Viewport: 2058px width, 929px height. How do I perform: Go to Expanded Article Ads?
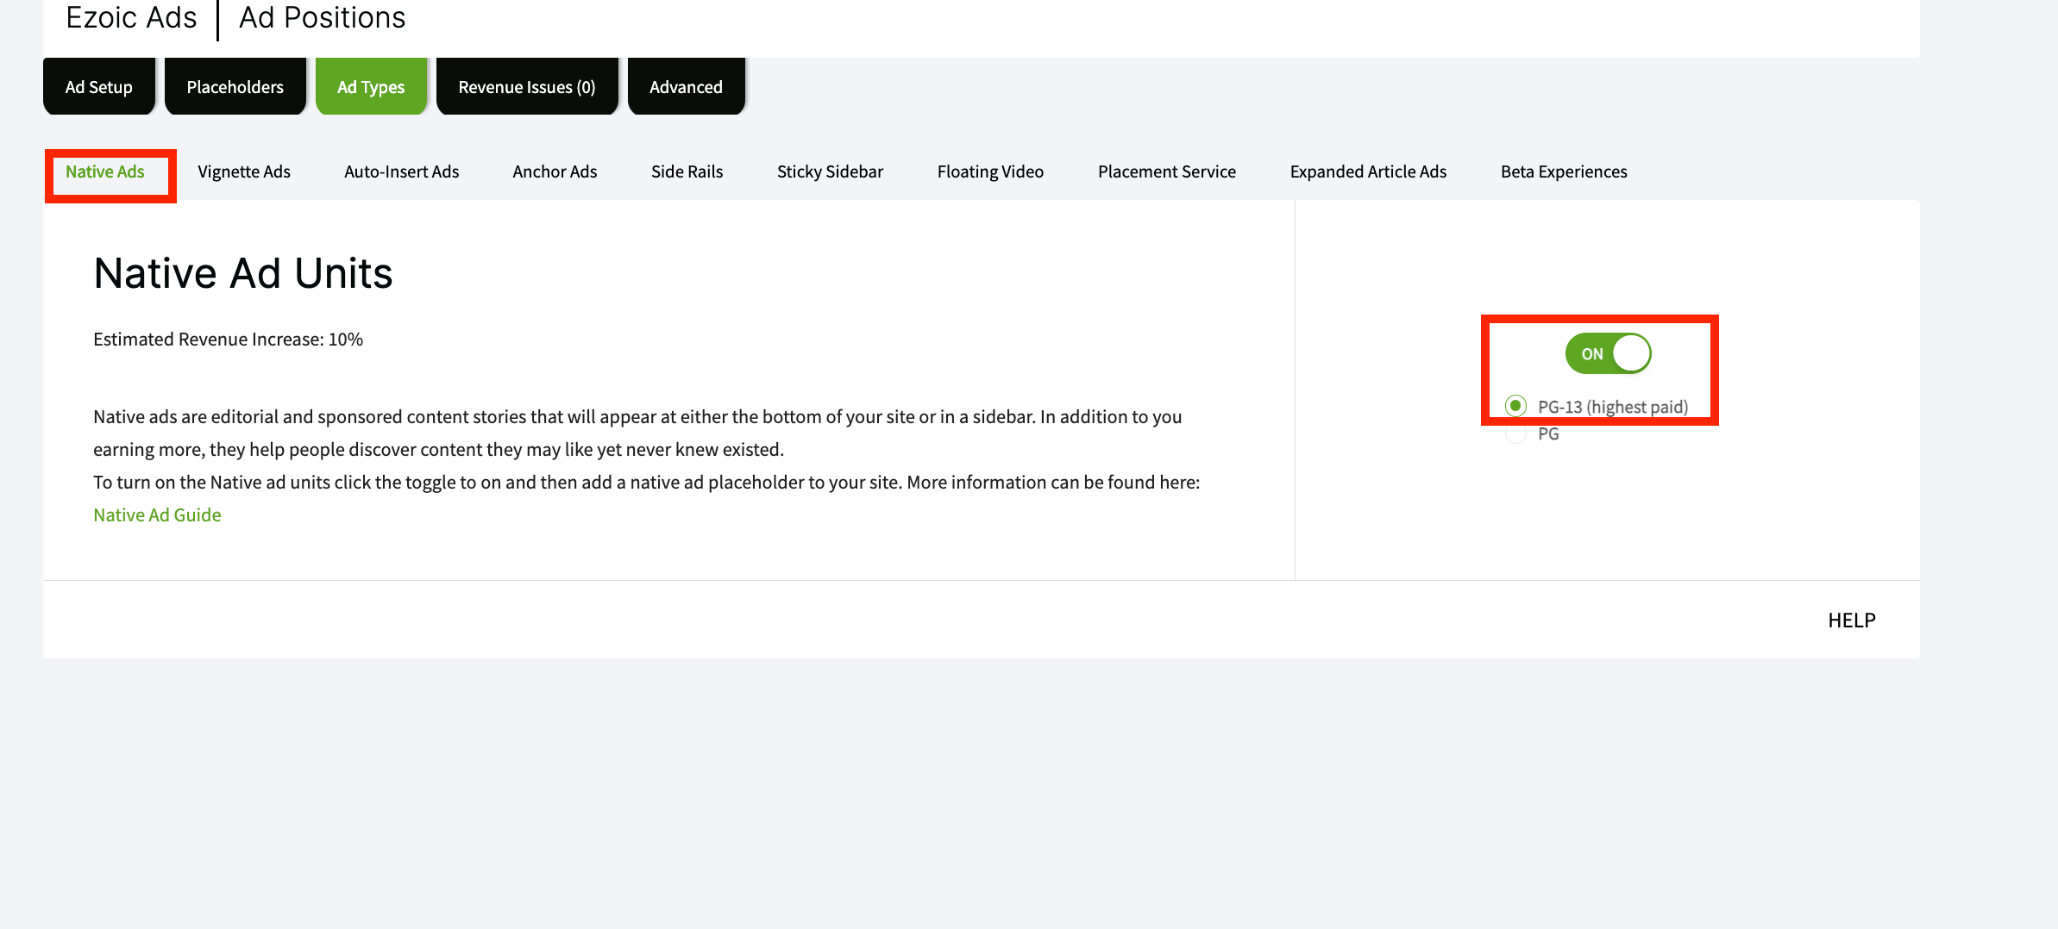[x=1369, y=171]
